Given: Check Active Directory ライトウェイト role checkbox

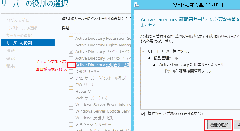Looking at the screenshot, I should click(x=71, y=58).
